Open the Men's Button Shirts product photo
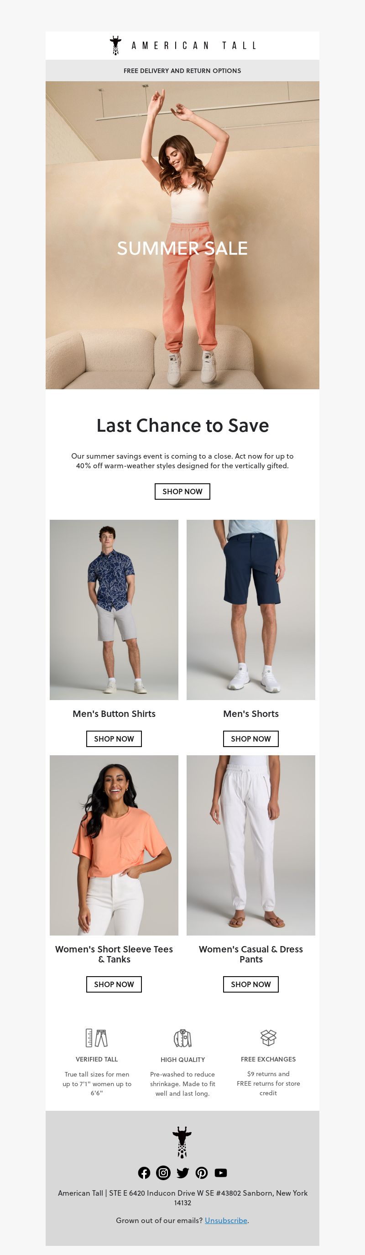The height and width of the screenshot is (1255, 365). [x=114, y=610]
